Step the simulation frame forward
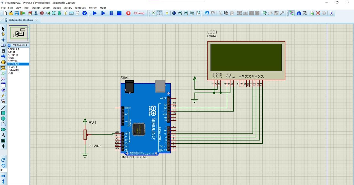The width and height of the screenshot is (354, 185). click(103, 13)
